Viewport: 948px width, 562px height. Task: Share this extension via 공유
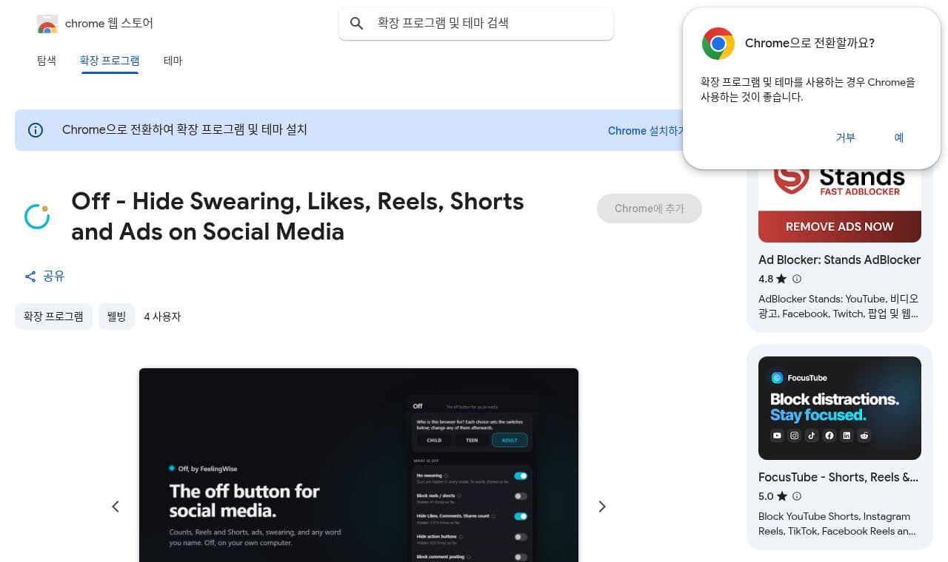tap(44, 276)
